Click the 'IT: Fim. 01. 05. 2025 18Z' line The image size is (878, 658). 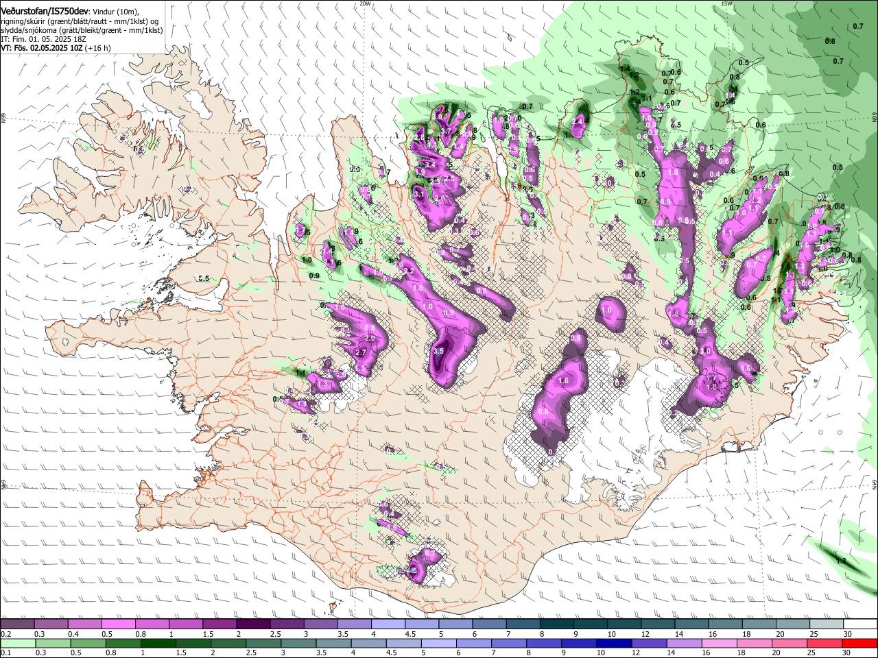[43, 39]
